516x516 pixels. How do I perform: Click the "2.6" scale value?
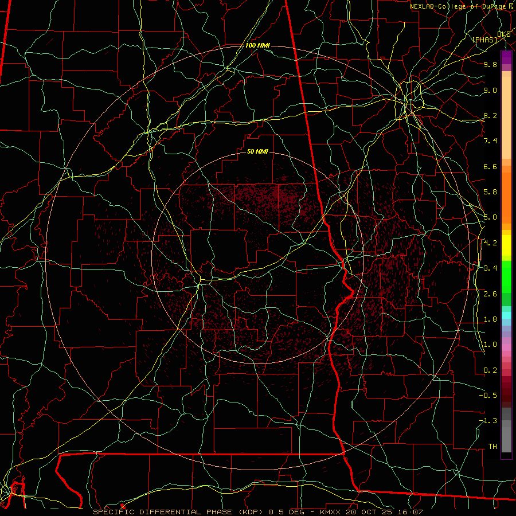490,294
